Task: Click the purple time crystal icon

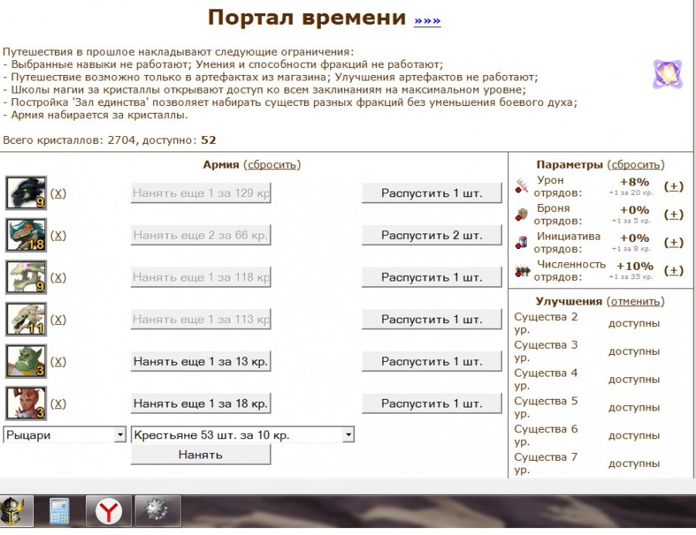Action: click(x=666, y=74)
